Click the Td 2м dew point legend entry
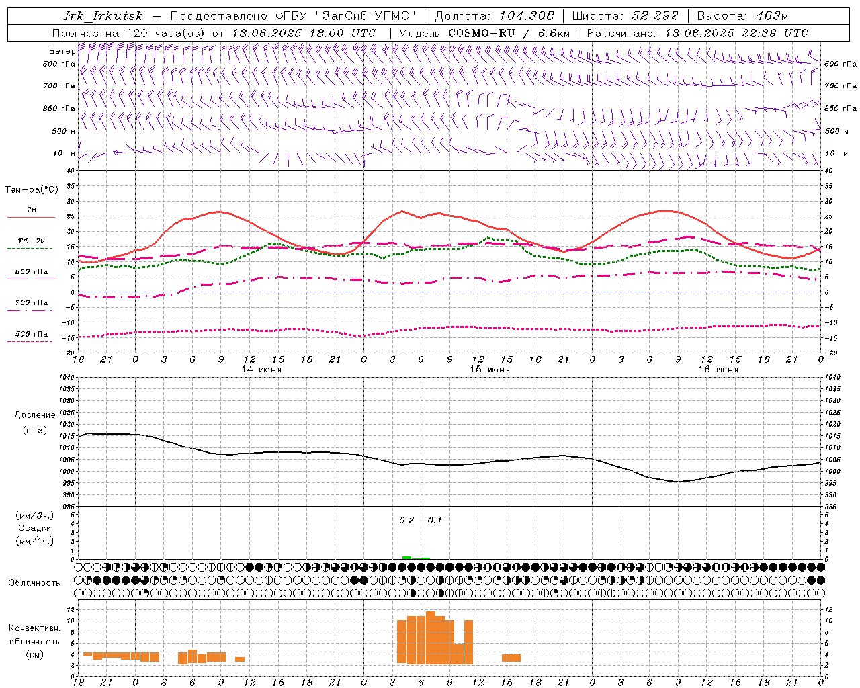This screenshot has height=688, width=860. (x=32, y=241)
